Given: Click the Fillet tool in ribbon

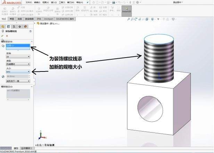Looking at the screenshot, I should [x=77, y=9].
